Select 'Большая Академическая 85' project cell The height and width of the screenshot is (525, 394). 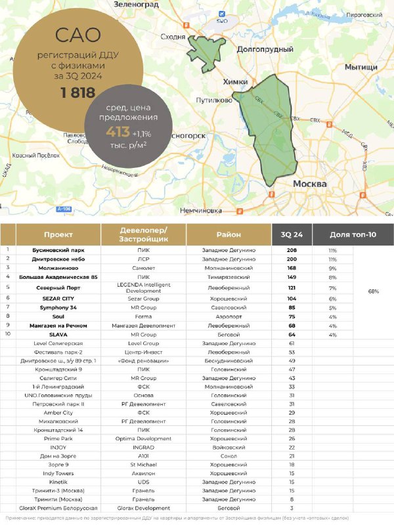coord(58,277)
